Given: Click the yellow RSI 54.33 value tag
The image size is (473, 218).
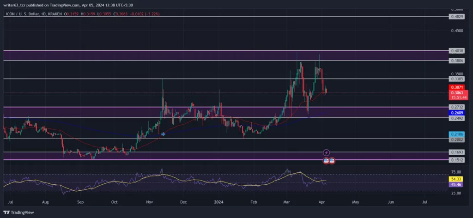Looking at the screenshot, I should (456, 179).
